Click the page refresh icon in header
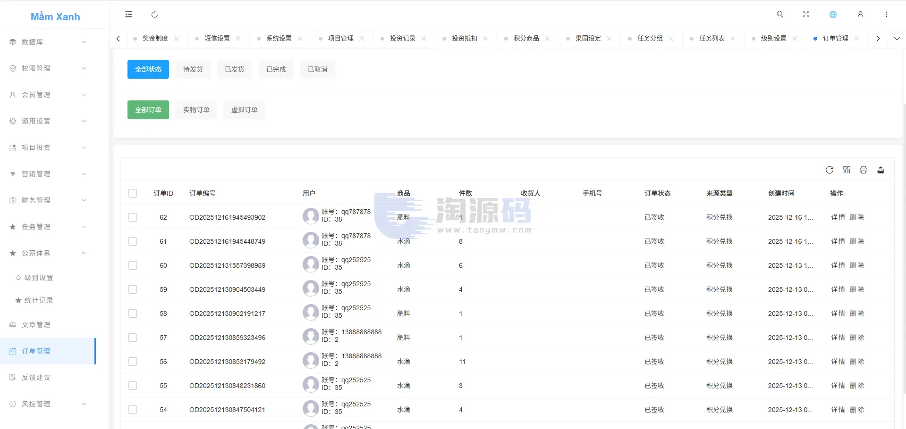 tap(154, 15)
